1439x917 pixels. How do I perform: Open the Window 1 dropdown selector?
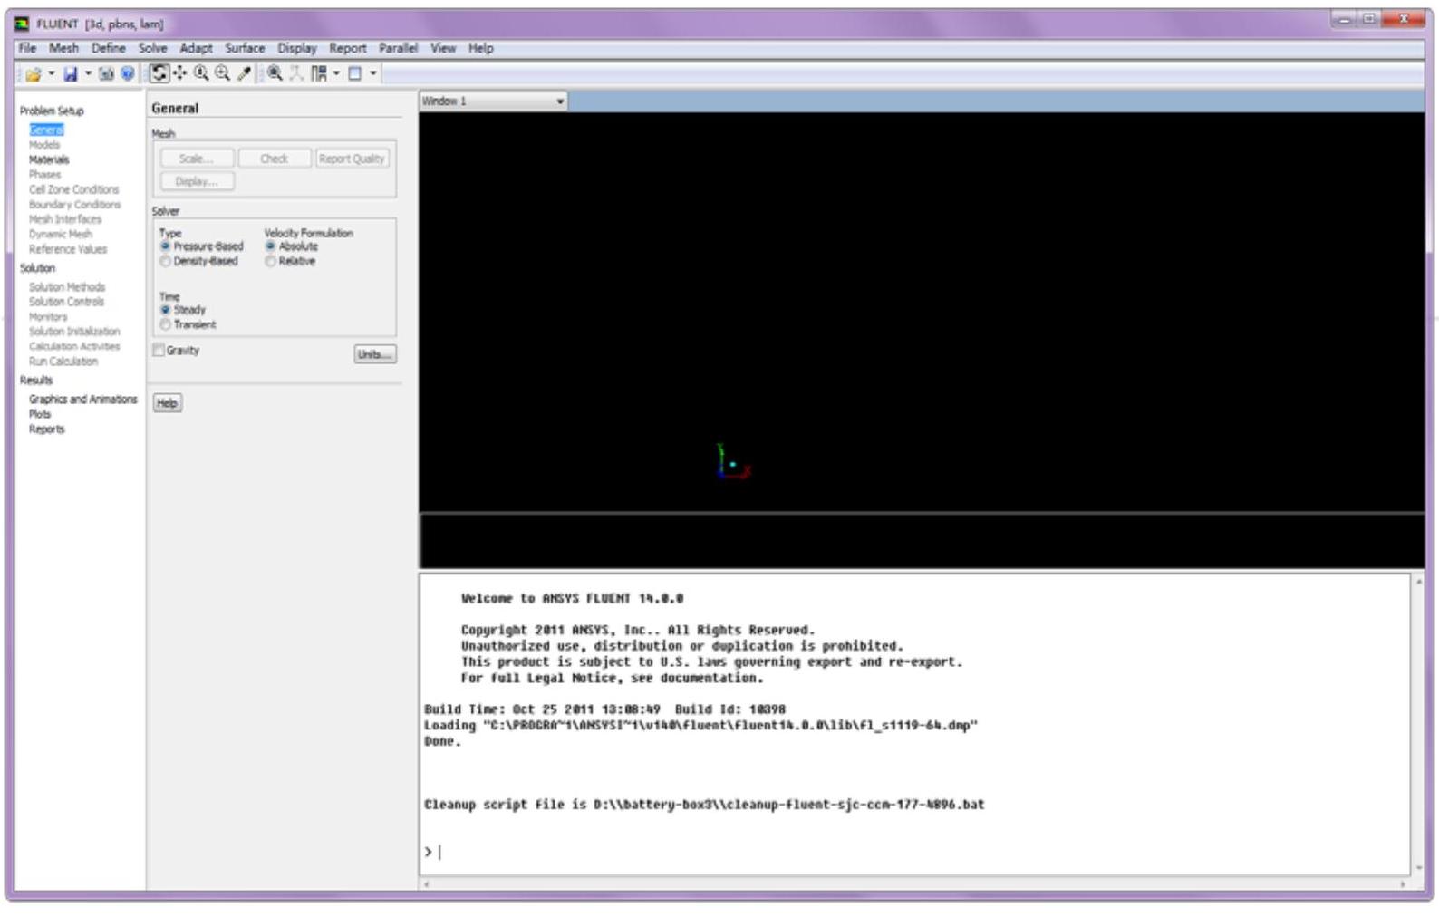click(493, 101)
